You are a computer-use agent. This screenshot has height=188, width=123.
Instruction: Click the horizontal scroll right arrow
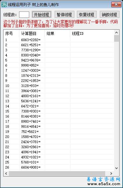coord(111,173)
